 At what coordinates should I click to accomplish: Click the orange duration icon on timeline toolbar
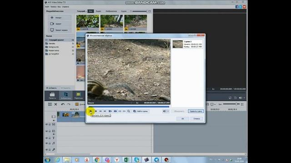point(77,104)
